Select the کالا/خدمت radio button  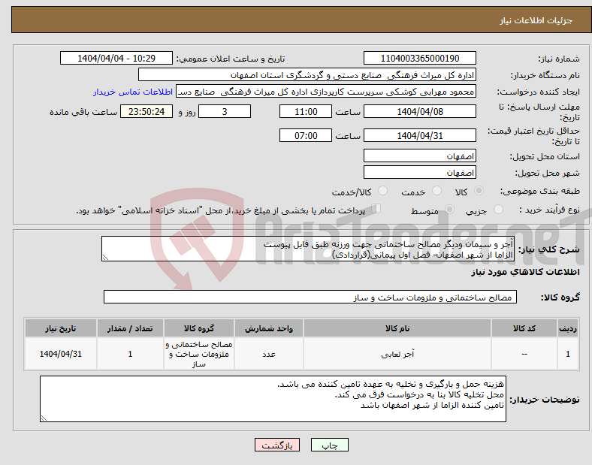(383, 191)
